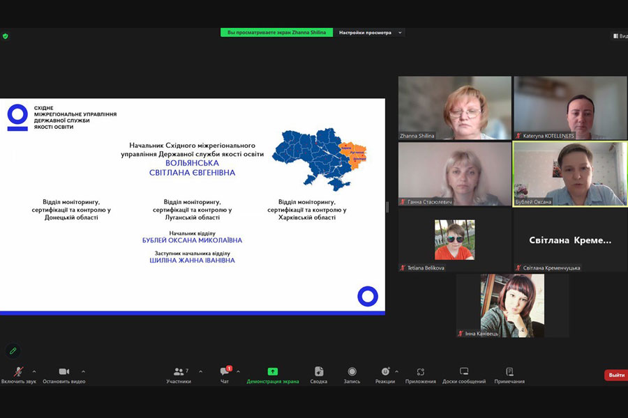628x418 pixels.
Task: Open the Приложения apps panel
Action: (420, 375)
